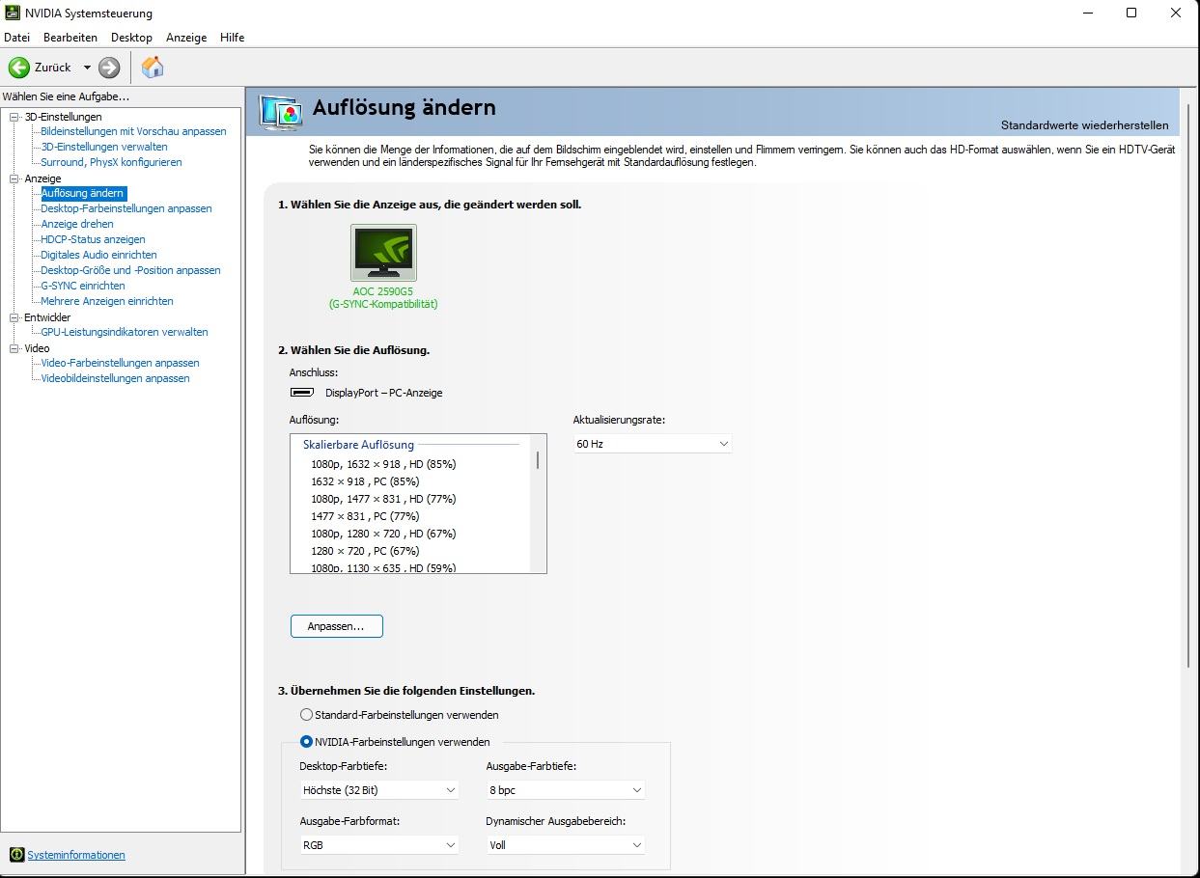Select Standard-Farbeinstellungen verwenden radio button
This screenshot has height=878, width=1200.
[x=306, y=715]
